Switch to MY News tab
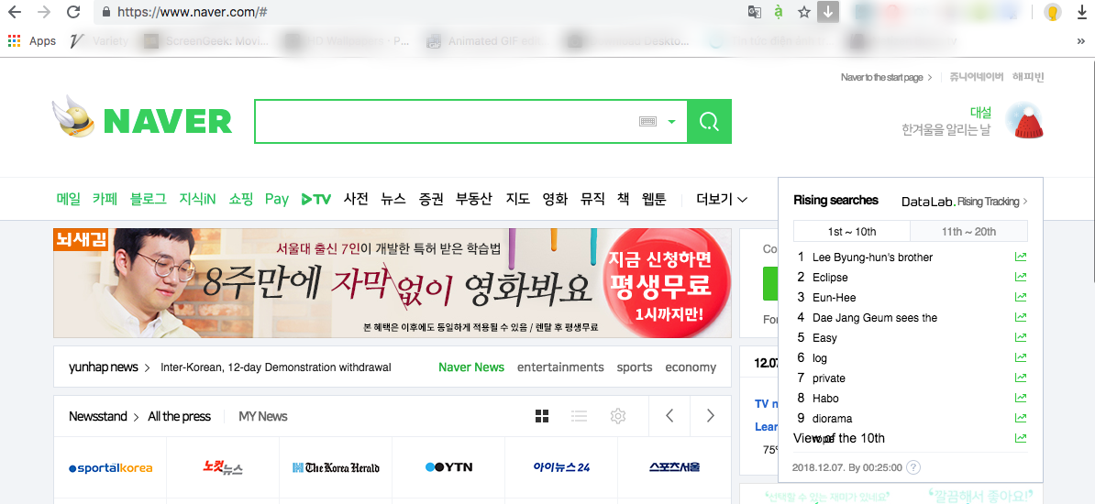The width and height of the screenshot is (1095, 504). [x=263, y=416]
